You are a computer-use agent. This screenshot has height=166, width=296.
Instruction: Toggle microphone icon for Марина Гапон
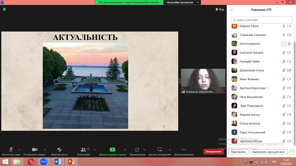(x=284, y=26)
